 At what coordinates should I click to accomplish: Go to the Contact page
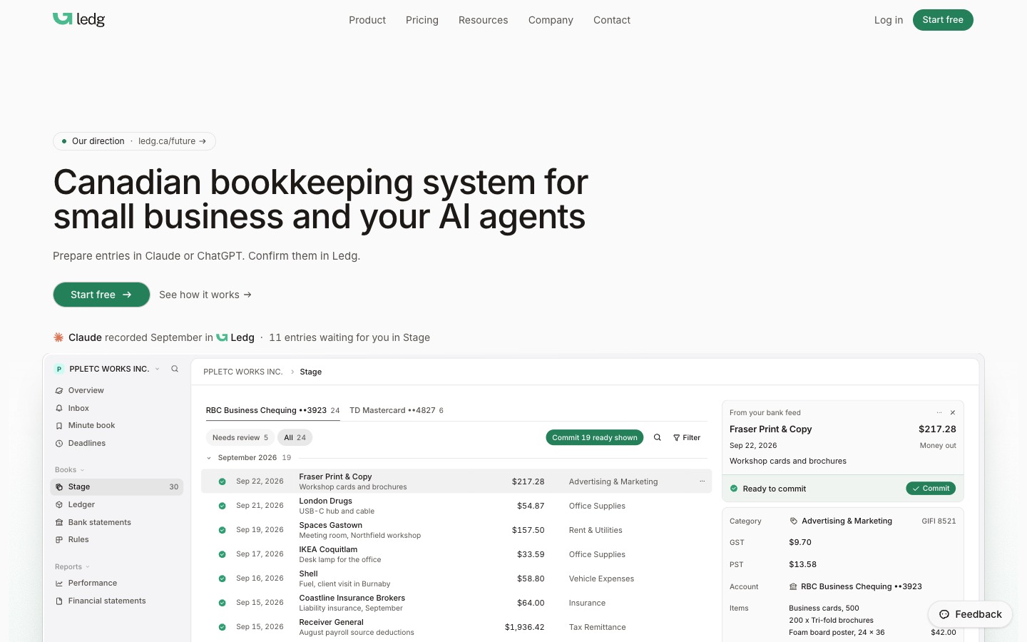click(612, 20)
